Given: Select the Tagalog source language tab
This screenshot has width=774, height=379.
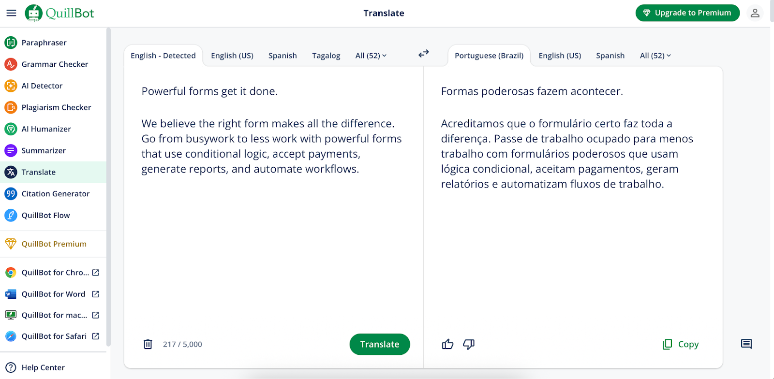Looking at the screenshot, I should [326, 56].
